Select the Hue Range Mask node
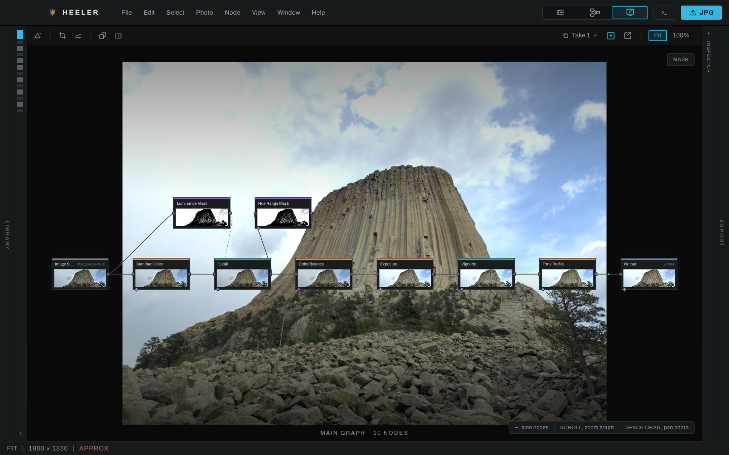This screenshot has height=455, width=729. click(283, 213)
